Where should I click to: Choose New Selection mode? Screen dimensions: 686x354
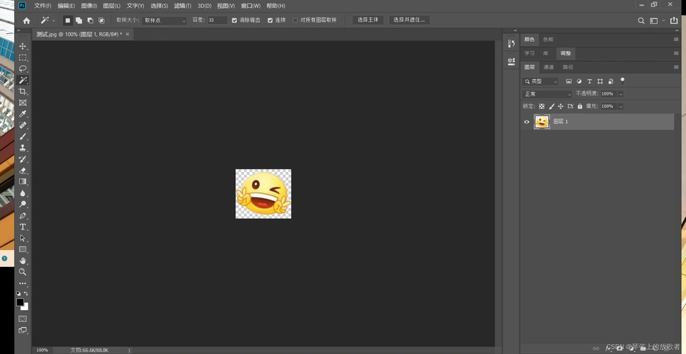(67, 20)
